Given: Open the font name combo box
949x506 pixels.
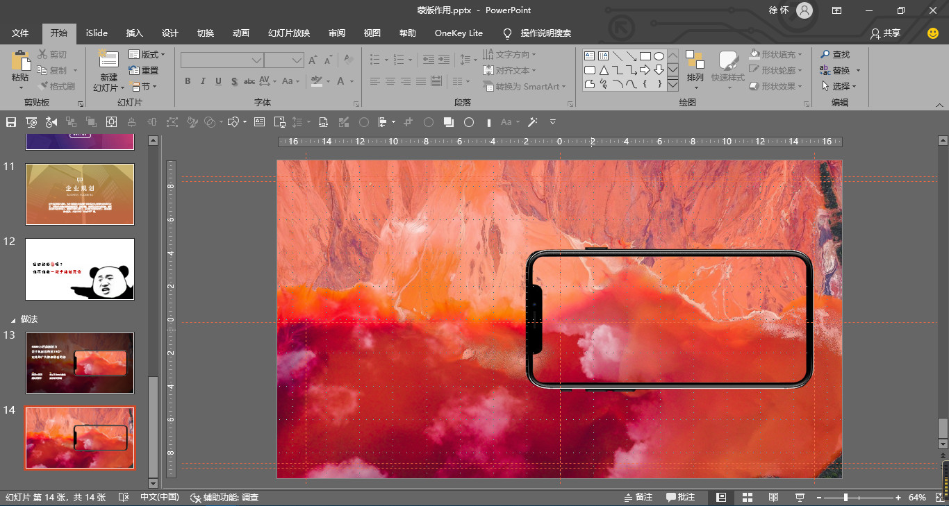Looking at the screenshot, I should coord(222,60).
